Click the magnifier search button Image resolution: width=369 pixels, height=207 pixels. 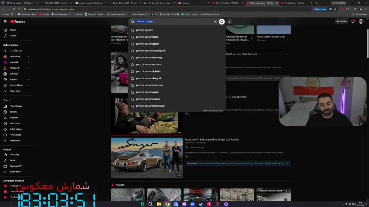coord(222,22)
